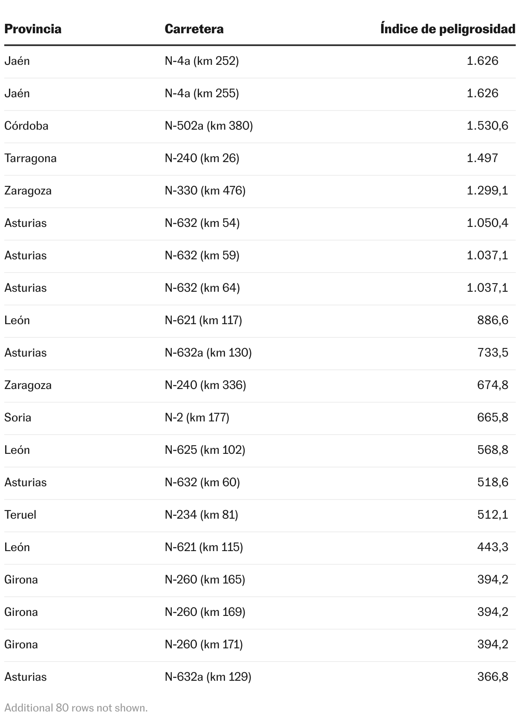The height and width of the screenshot is (720, 520).
Task: Click the N-260 (km 169) cell
Action: click(x=205, y=612)
